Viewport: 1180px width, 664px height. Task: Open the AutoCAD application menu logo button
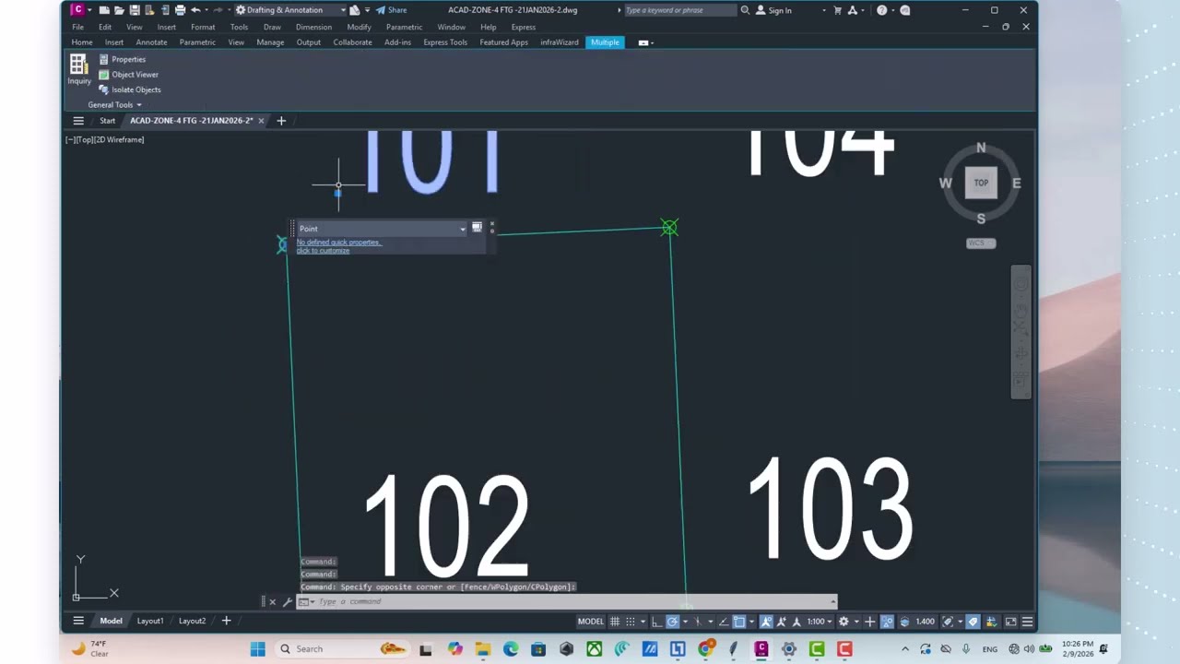pos(77,10)
